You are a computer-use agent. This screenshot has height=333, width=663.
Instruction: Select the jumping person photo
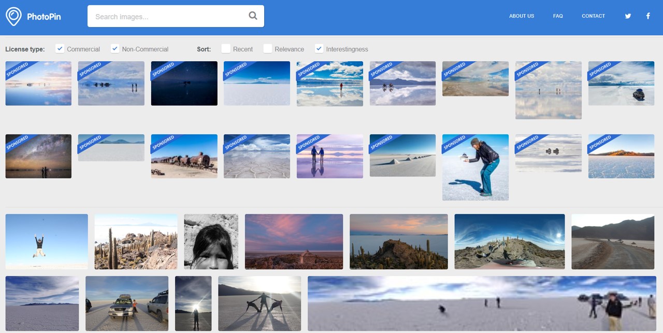click(47, 241)
